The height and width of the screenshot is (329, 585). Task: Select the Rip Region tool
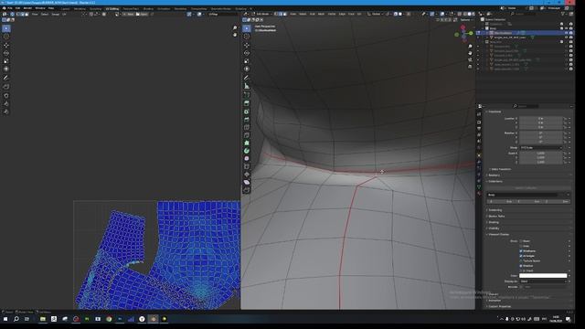[x=247, y=190]
